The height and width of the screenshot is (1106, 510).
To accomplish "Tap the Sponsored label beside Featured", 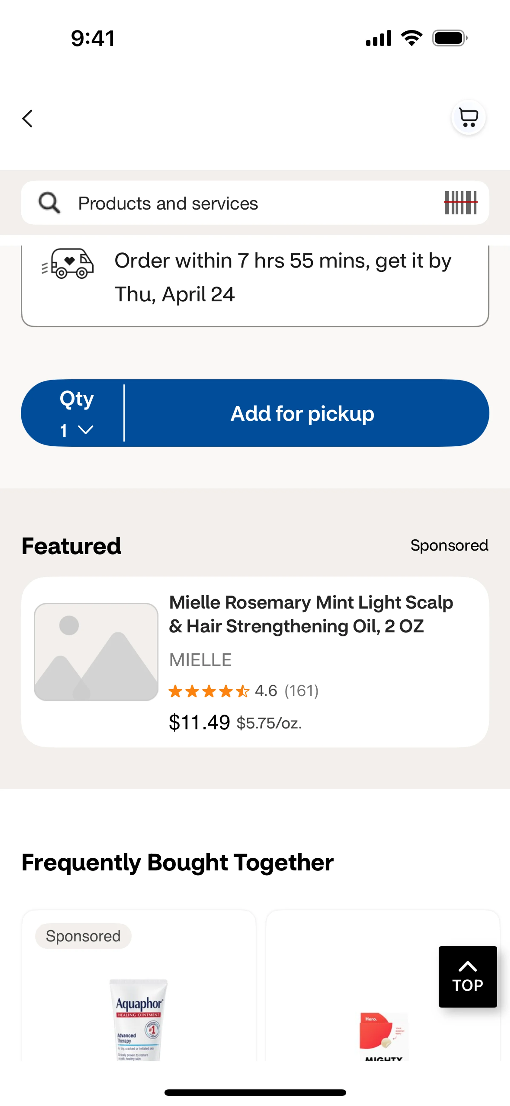I will click(449, 545).
